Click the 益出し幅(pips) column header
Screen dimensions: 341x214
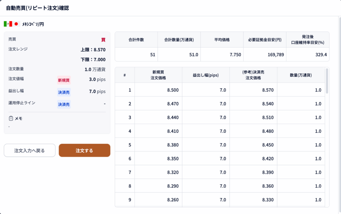click(x=206, y=75)
